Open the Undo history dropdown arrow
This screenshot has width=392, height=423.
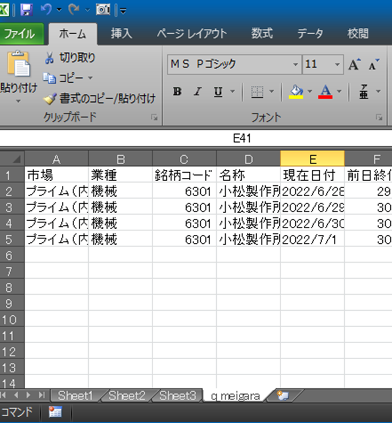tap(59, 10)
